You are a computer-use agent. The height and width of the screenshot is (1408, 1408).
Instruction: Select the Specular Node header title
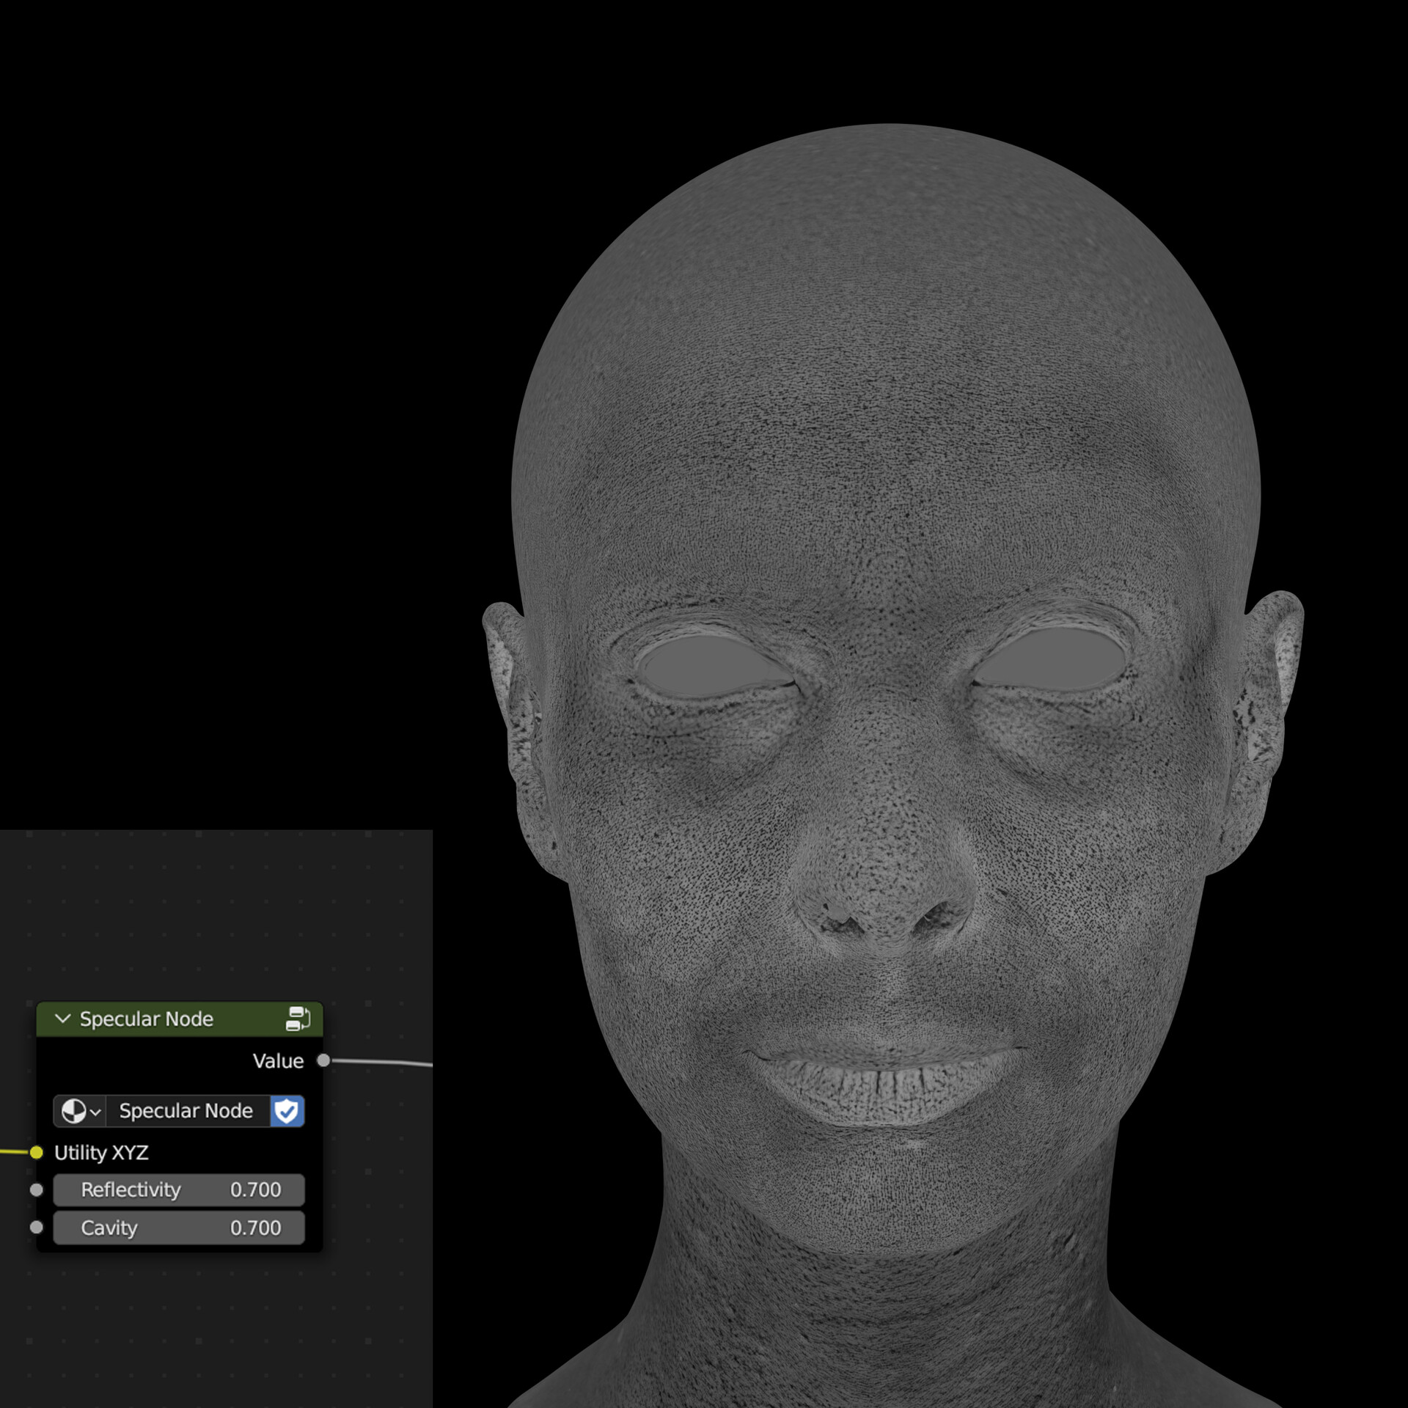[x=146, y=1019]
